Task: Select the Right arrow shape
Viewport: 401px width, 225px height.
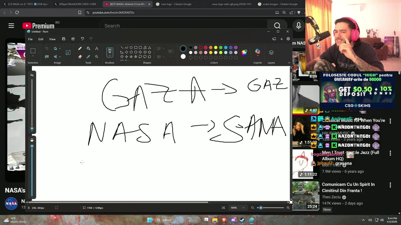Action: [x=140, y=52]
